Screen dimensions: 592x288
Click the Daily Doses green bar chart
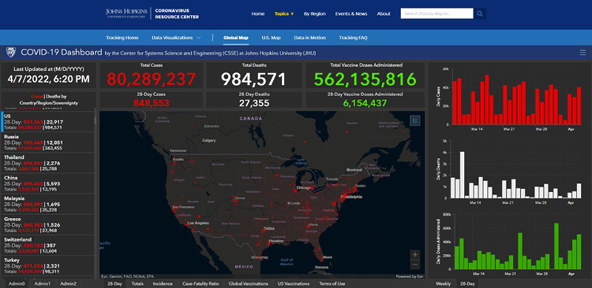pyautogui.click(x=510, y=244)
